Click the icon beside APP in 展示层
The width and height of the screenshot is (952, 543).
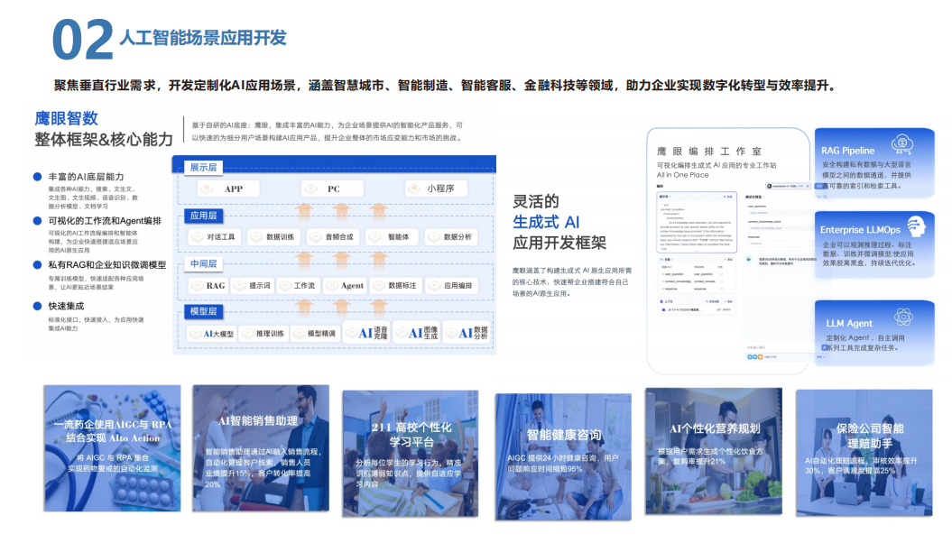[207, 189]
